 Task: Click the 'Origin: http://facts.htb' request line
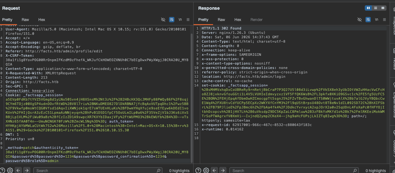coord(32,82)
